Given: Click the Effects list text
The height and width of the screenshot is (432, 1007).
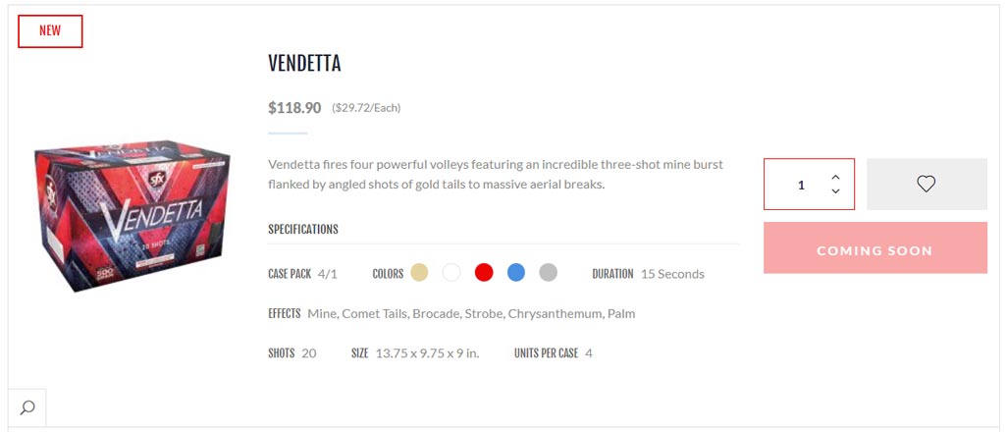Looking at the screenshot, I should click(471, 314).
